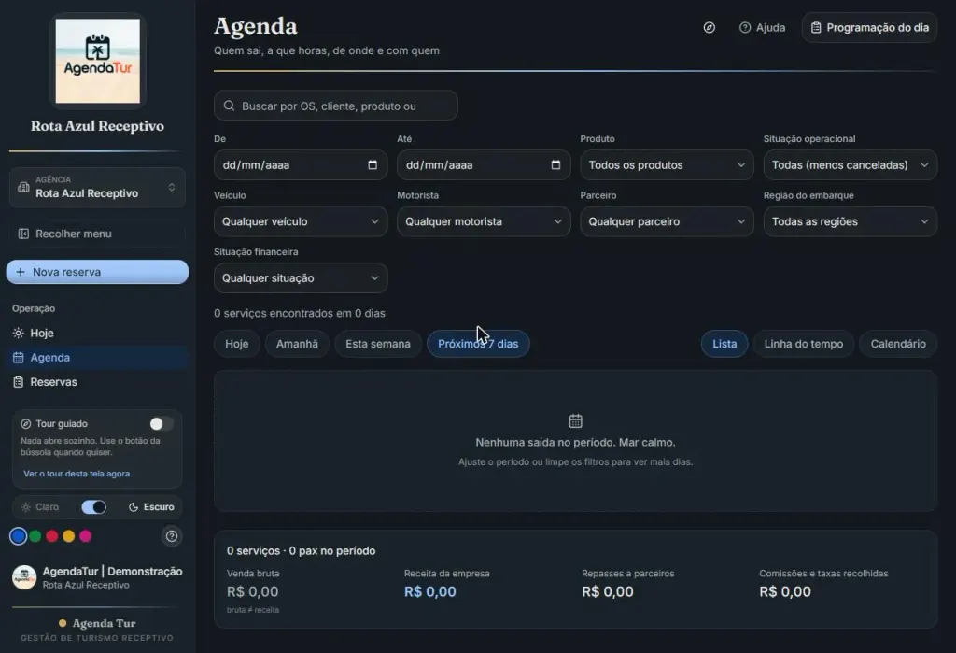The height and width of the screenshot is (653, 956).
Task: Filter by Amanhã quick period
Action: (297, 344)
